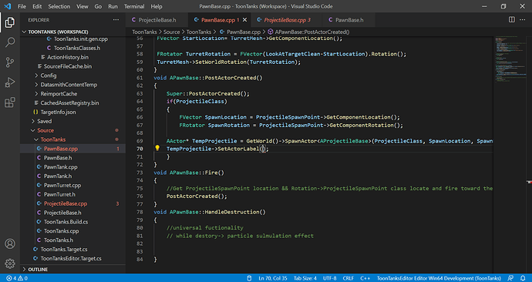Image resolution: width=532 pixels, height=282 pixels.
Task: Open the Selection menu
Action: tap(59, 6)
